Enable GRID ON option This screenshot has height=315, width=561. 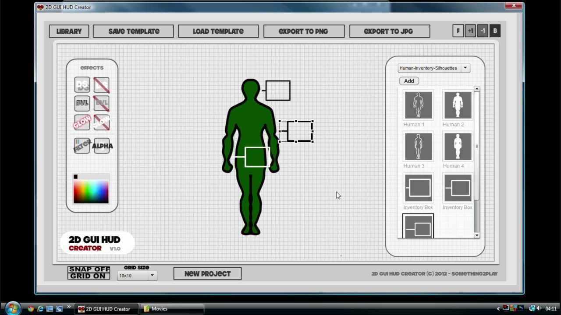click(89, 276)
